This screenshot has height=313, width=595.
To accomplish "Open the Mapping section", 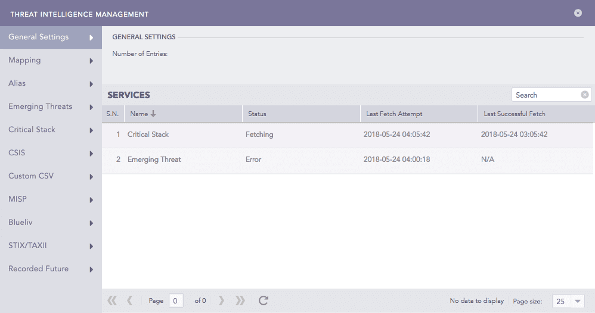I will coord(51,60).
